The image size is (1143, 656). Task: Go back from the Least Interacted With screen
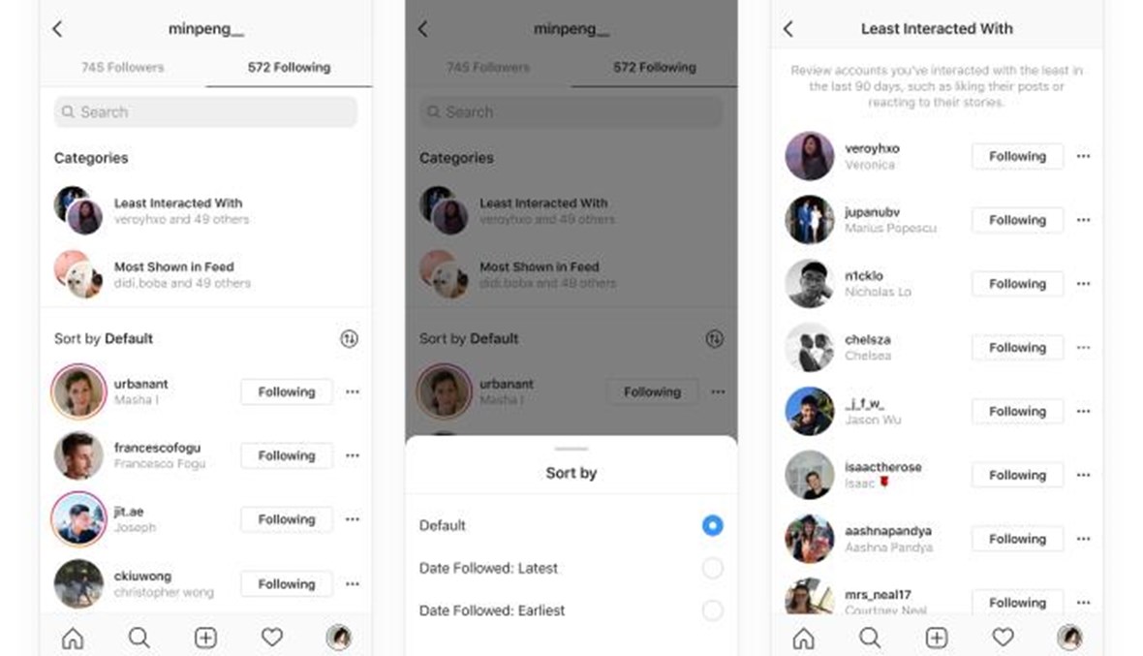pyautogui.click(x=788, y=29)
